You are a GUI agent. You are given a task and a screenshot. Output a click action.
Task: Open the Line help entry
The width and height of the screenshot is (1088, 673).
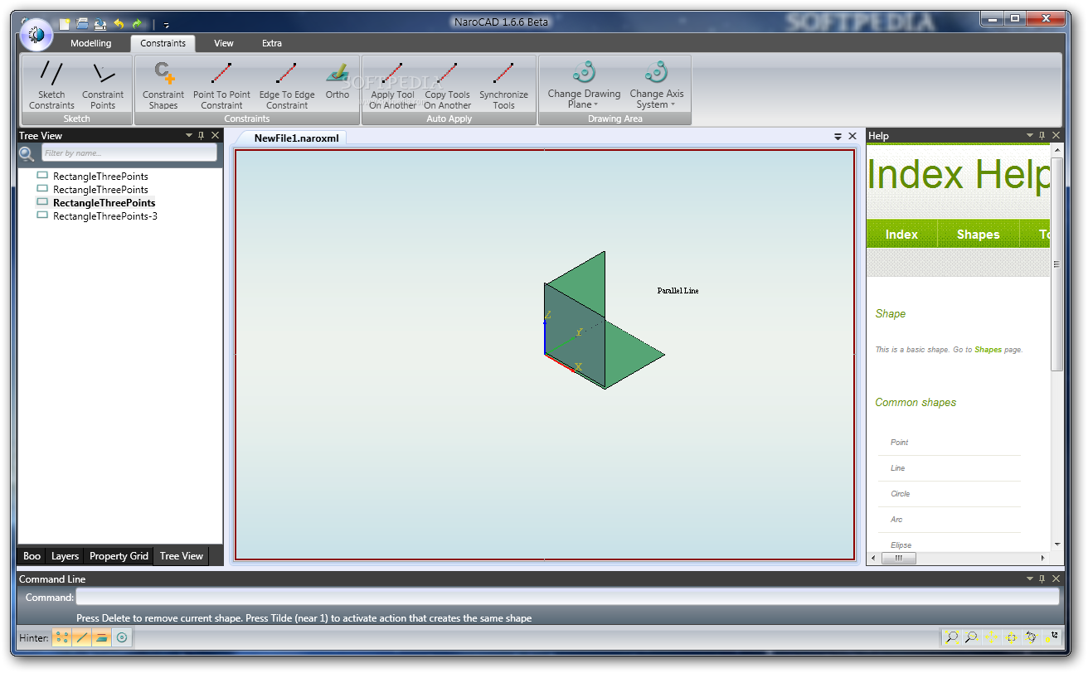tap(897, 468)
